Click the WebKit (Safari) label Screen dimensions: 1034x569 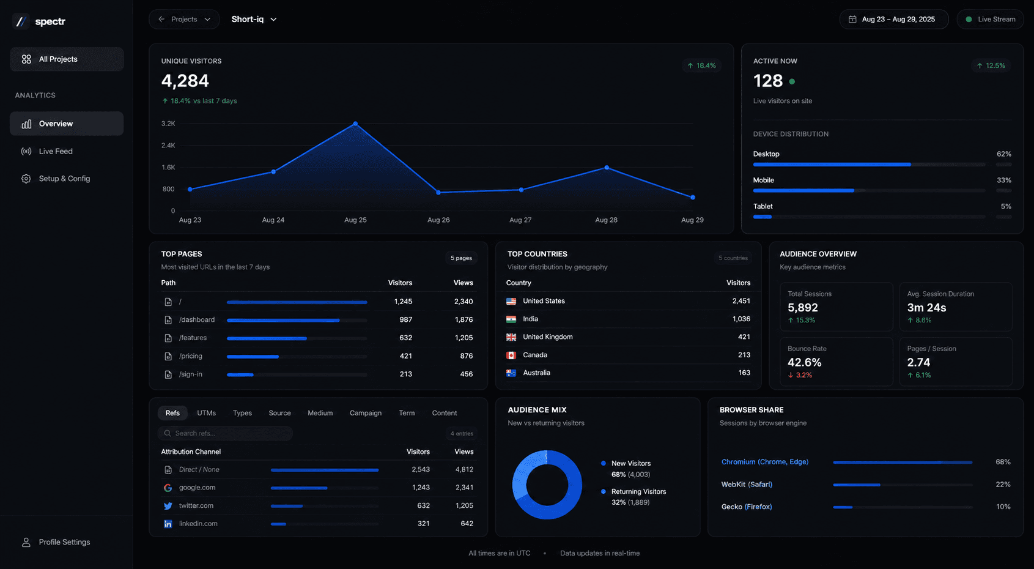747,485
